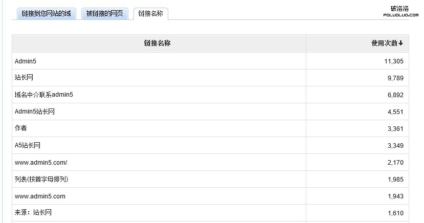Click the 破洛洛 watermark logo
424x223 pixels.
coord(399,10)
